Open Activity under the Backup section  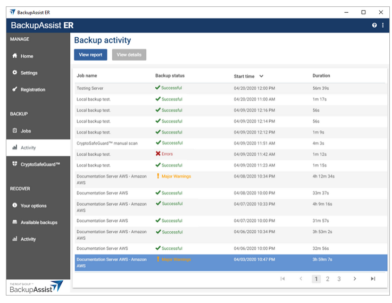(28, 148)
